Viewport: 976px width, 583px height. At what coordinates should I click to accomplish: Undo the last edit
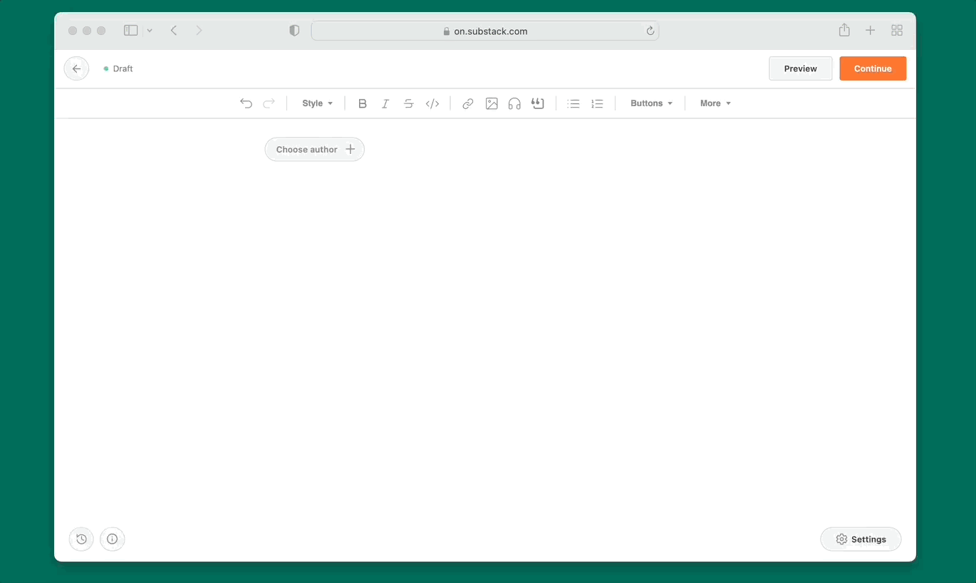click(246, 103)
